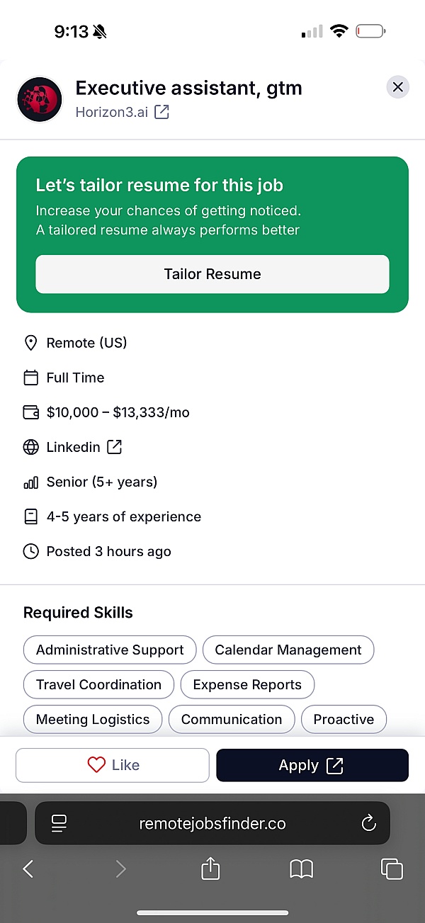The image size is (425, 923).
Task: Open the Horizon3.ai external link icon
Action: (162, 112)
